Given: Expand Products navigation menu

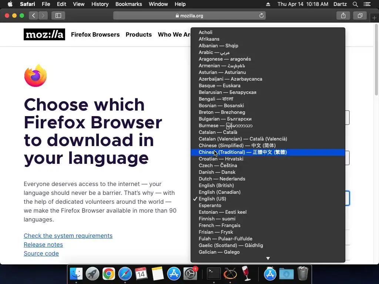Looking at the screenshot, I should [138, 34].
